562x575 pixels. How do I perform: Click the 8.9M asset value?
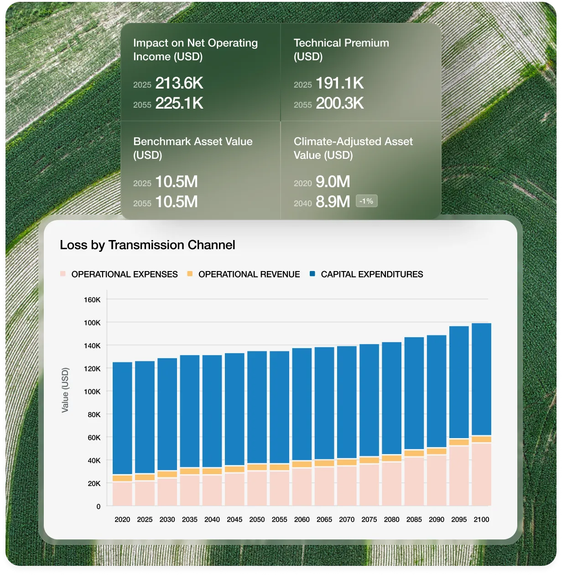pyautogui.click(x=333, y=202)
